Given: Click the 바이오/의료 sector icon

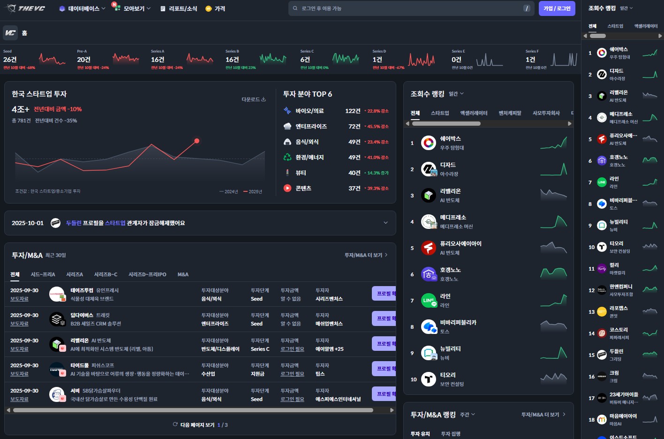Looking at the screenshot, I should pyautogui.click(x=287, y=111).
